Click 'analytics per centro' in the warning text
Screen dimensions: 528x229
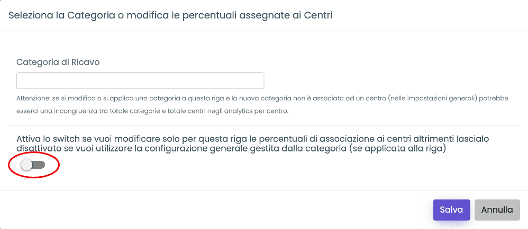[x=262, y=111]
